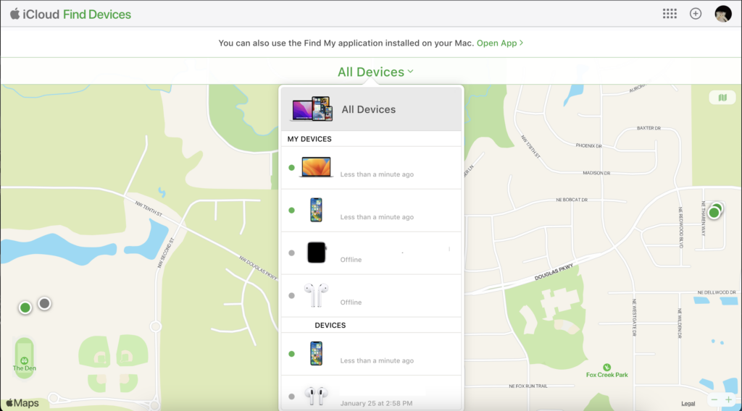The image size is (742, 411).
Task: Zoom out with the minus button
Action: click(x=714, y=399)
